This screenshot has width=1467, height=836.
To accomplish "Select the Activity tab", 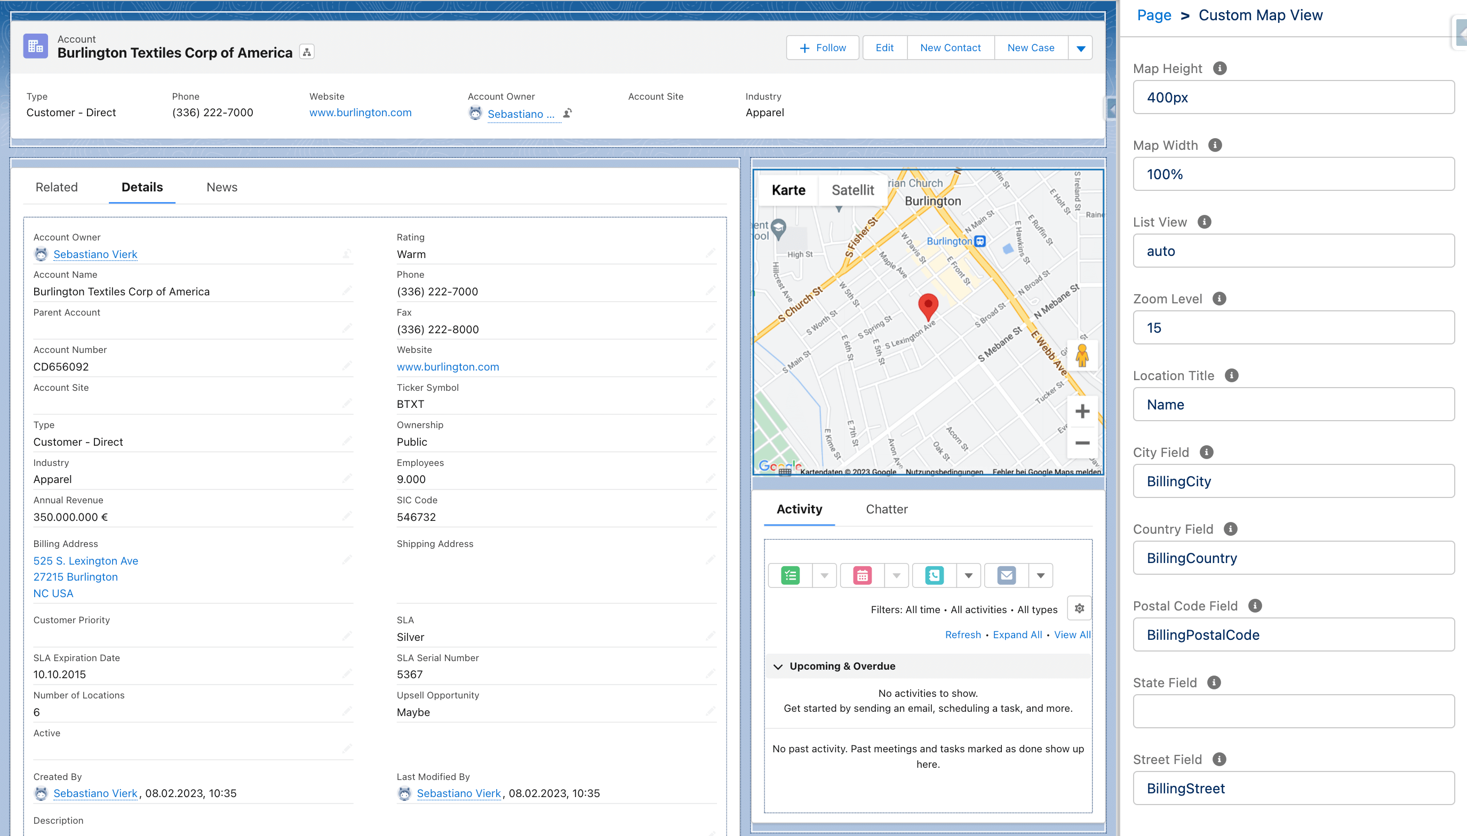I will pos(799,509).
